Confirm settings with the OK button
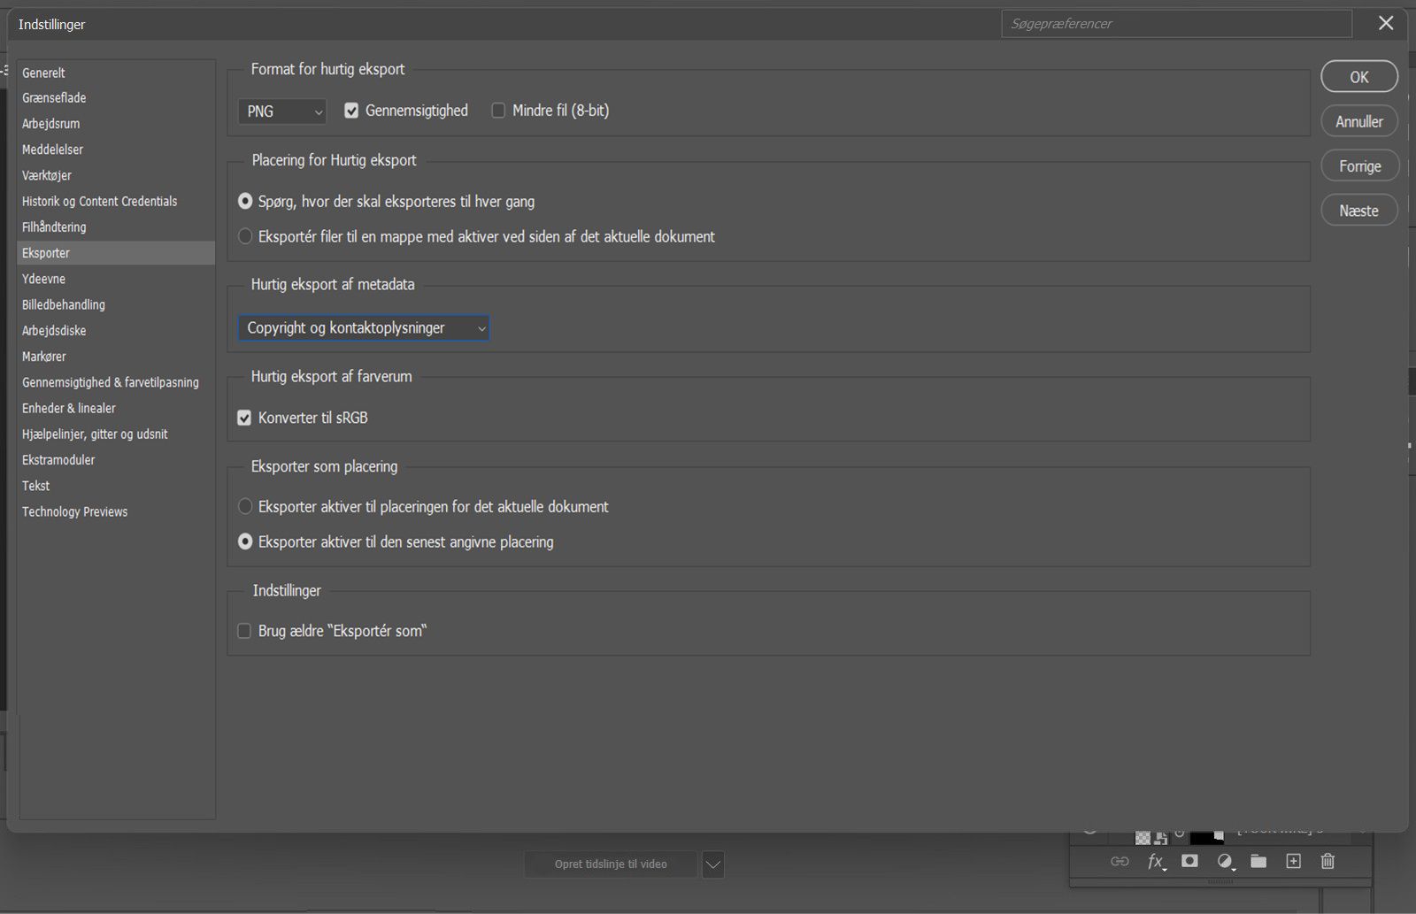This screenshot has height=914, width=1416. (1359, 77)
